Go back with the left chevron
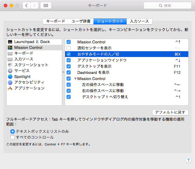This screenshot has height=169, width=195. point(27,6)
